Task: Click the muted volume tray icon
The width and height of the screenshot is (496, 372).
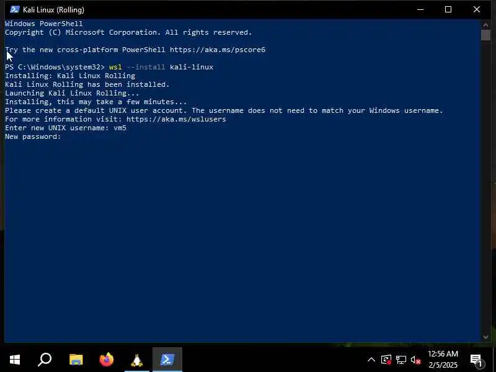Action: (415, 360)
